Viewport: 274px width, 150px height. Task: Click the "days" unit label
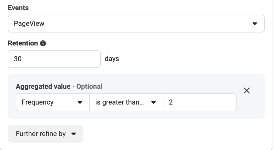pyautogui.click(x=112, y=59)
